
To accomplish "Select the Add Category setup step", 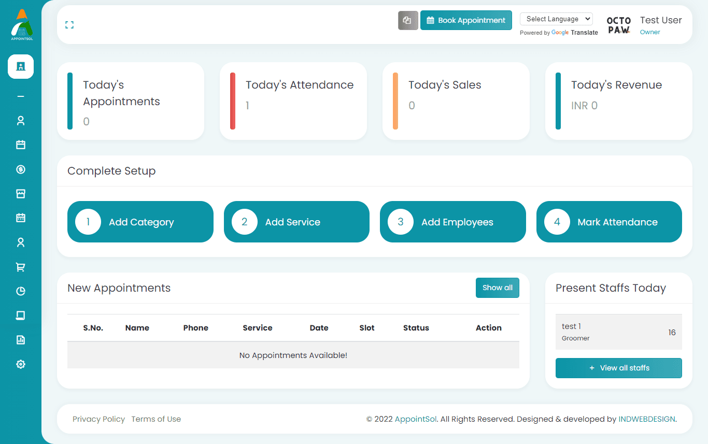I will pyautogui.click(x=140, y=222).
